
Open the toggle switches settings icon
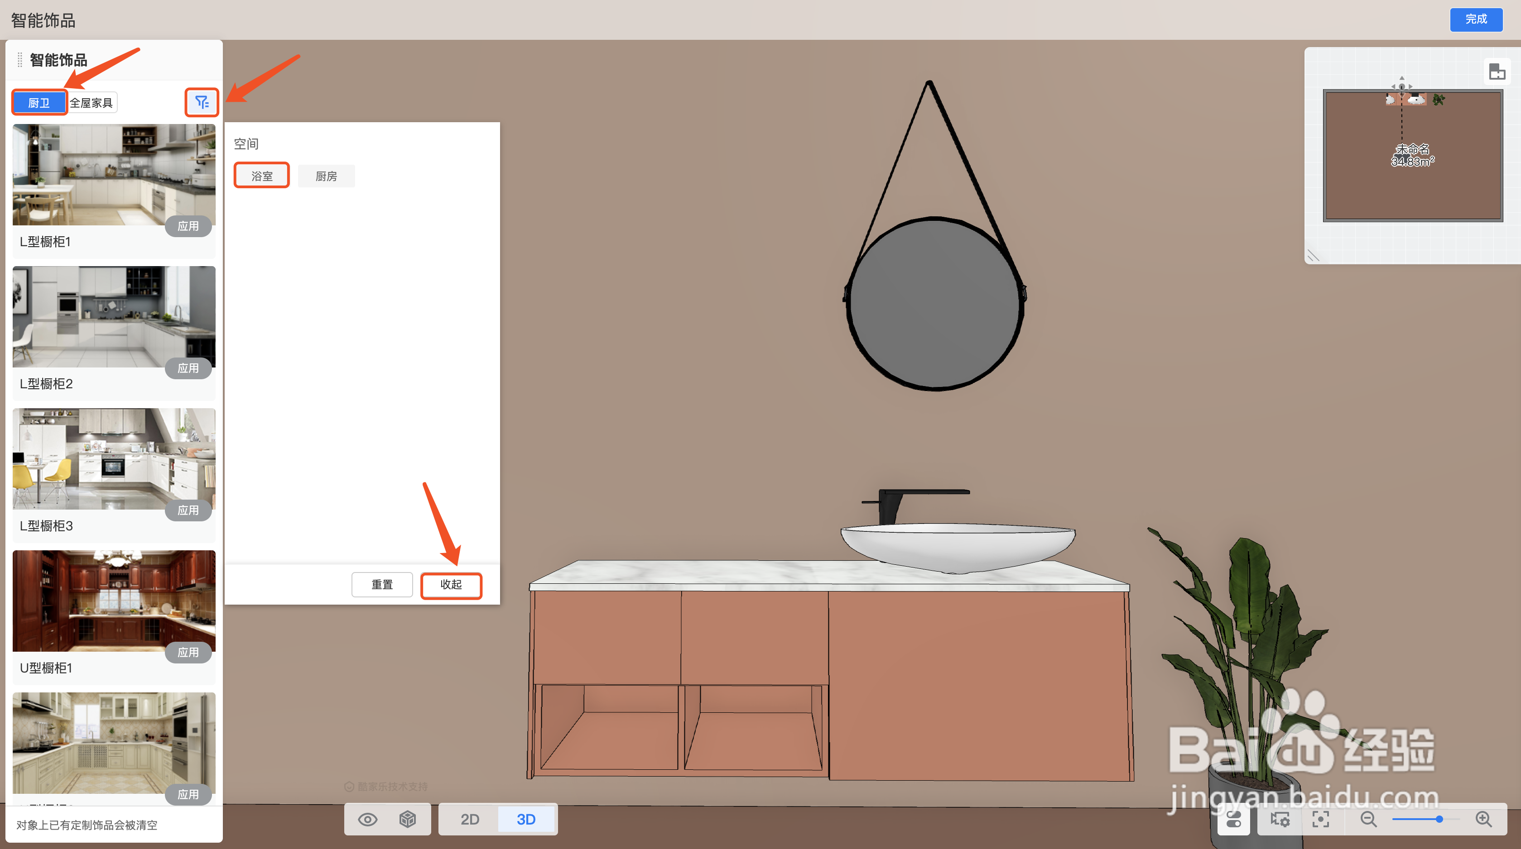(1233, 819)
